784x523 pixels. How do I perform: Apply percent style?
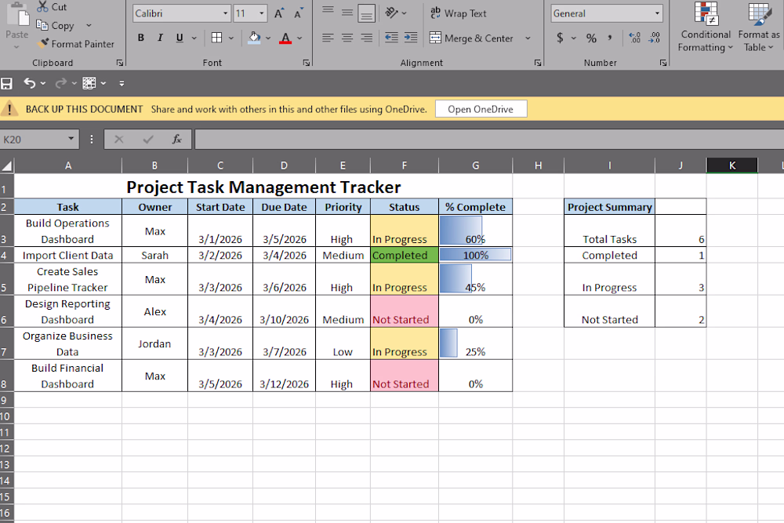click(591, 38)
